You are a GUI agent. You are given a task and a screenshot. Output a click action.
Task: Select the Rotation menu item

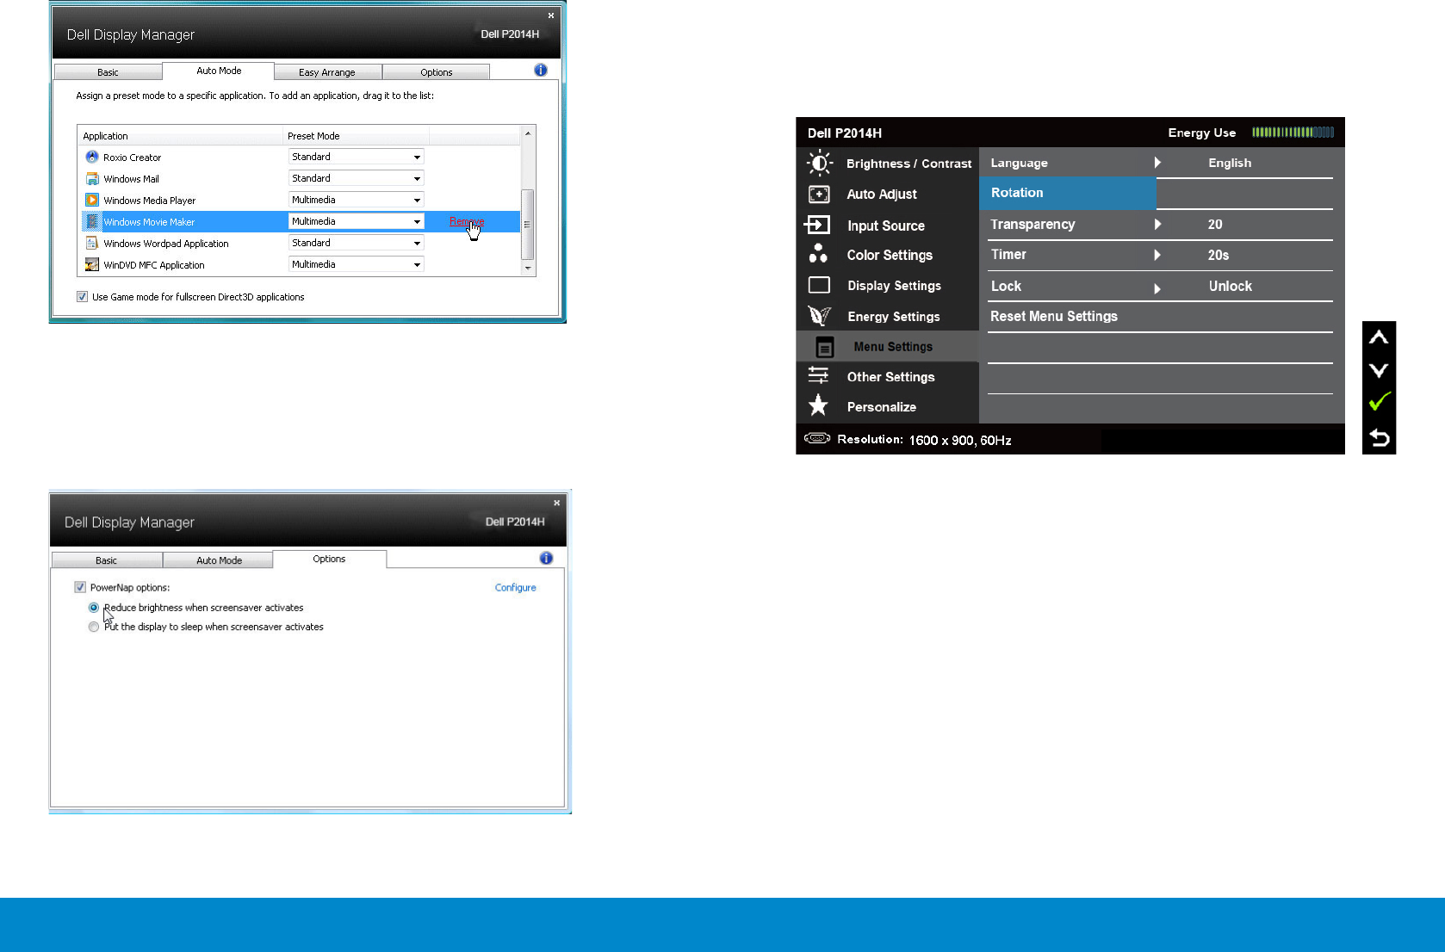[x=1067, y=193]
